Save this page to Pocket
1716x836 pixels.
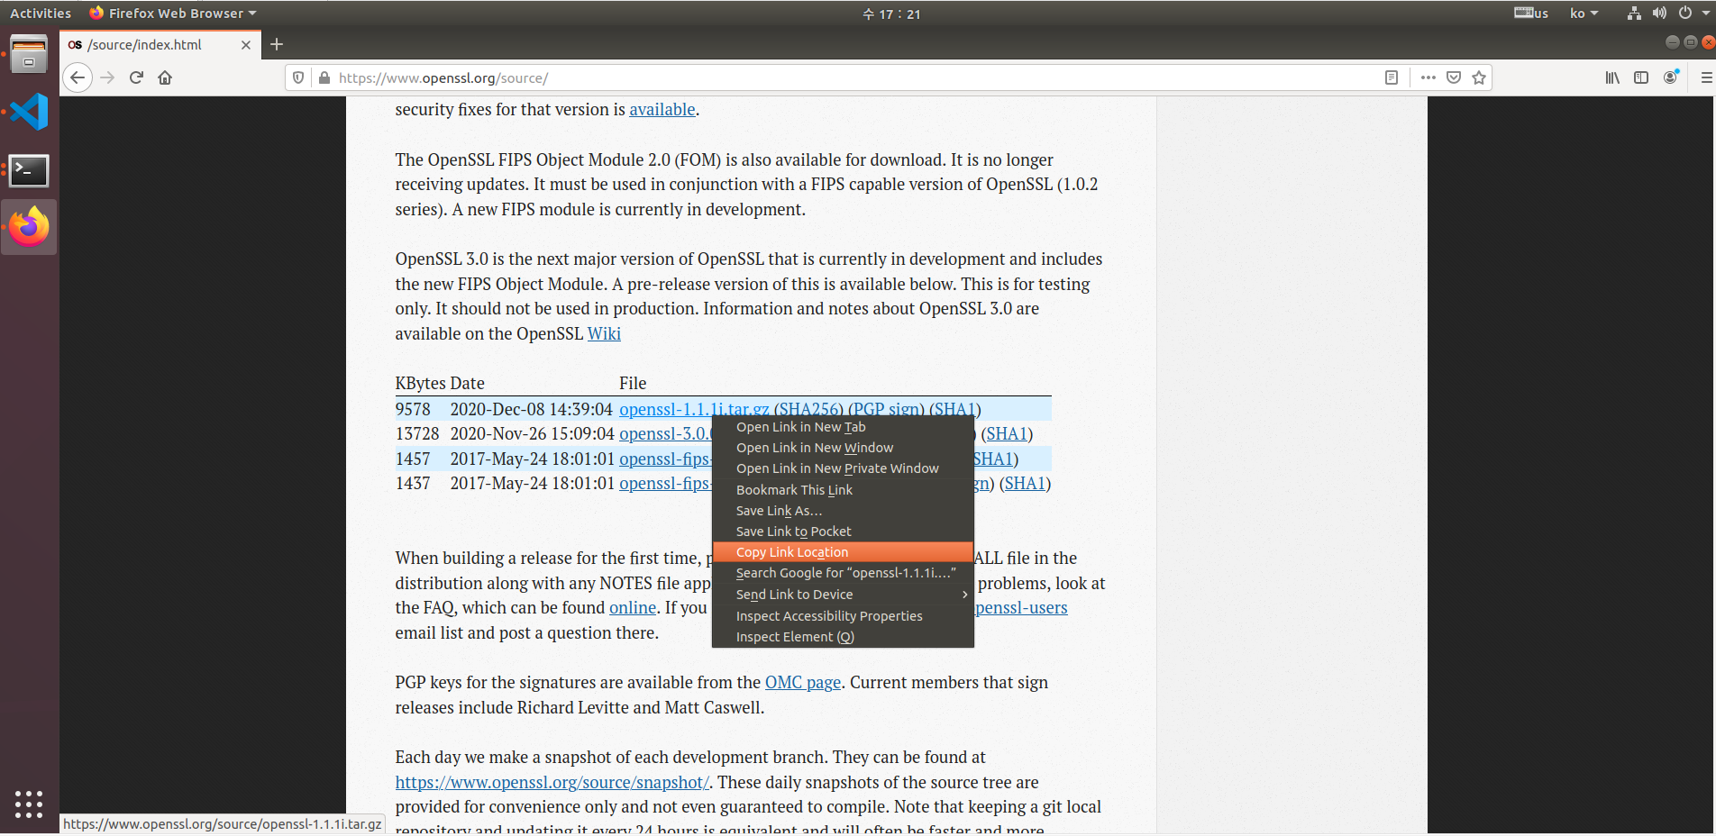tap(1453, 77)
